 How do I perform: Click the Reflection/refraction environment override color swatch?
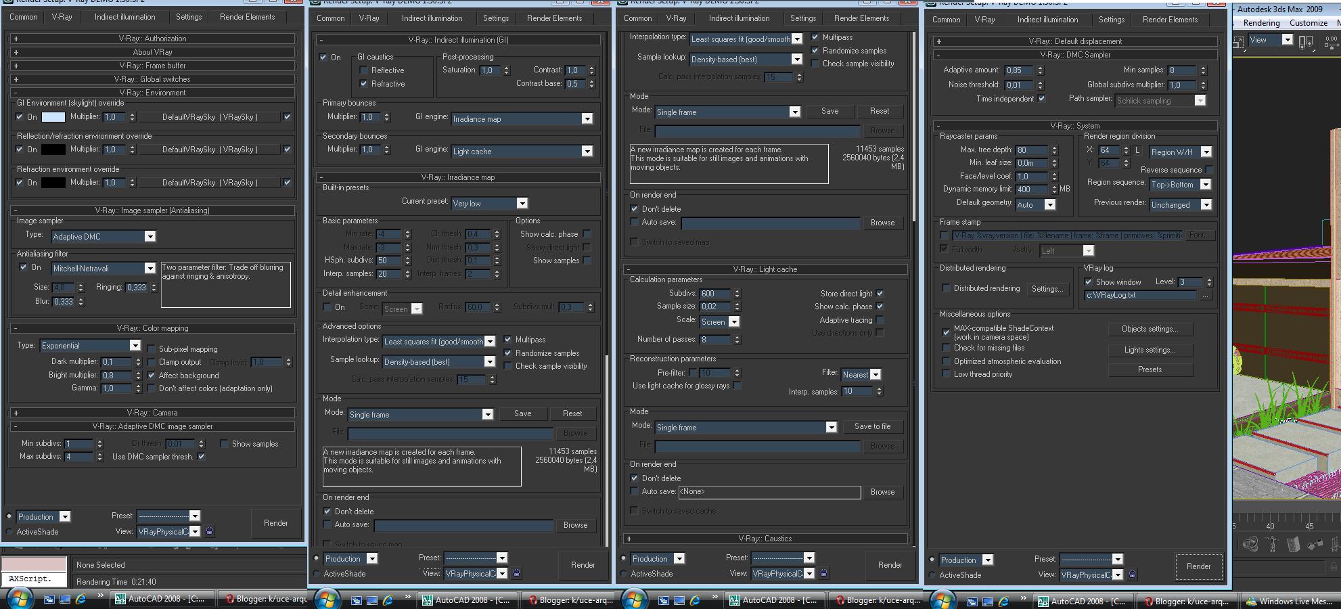53,150
